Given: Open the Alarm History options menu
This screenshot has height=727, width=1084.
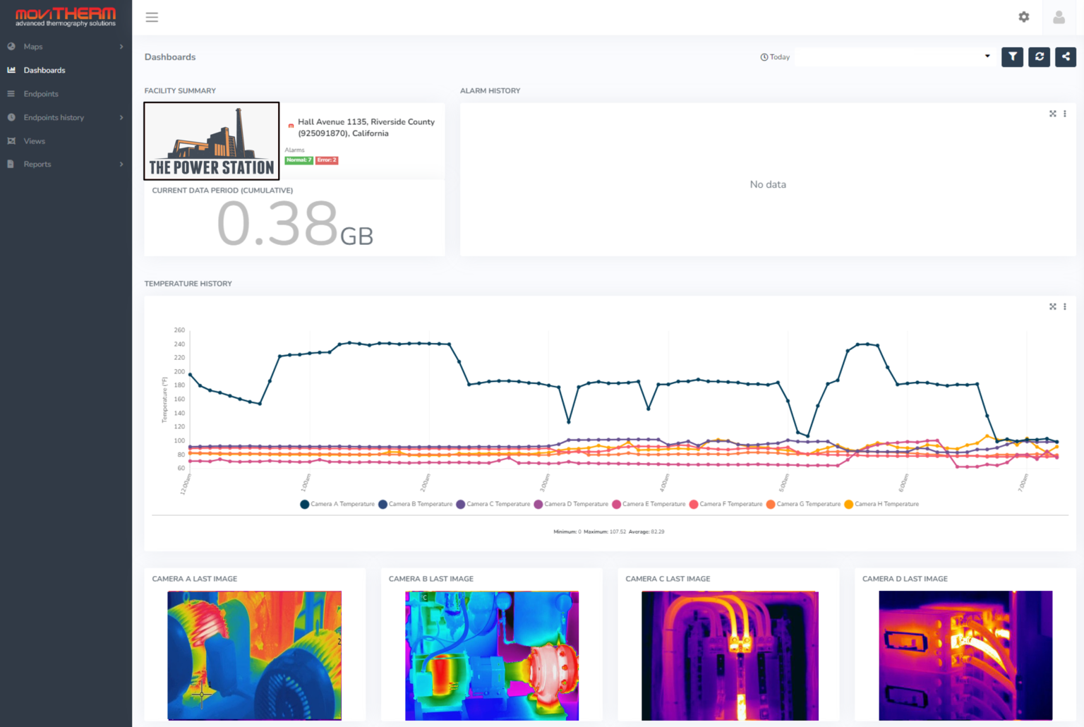Looking at the screenshot, I should 1065,113.
